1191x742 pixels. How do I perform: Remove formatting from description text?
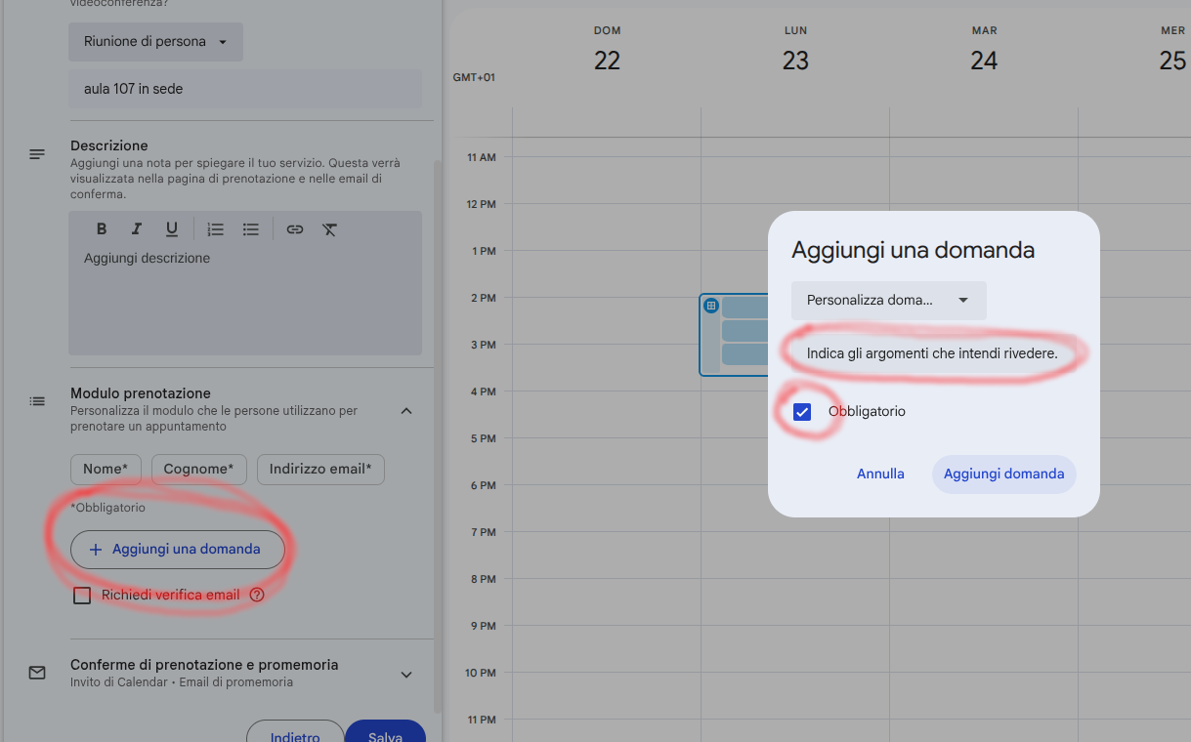(x=330, y=229)
